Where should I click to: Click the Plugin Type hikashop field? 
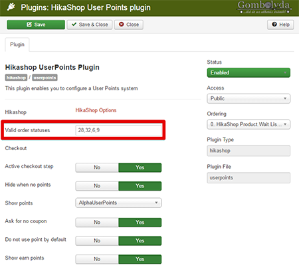[x=249, y=151]
